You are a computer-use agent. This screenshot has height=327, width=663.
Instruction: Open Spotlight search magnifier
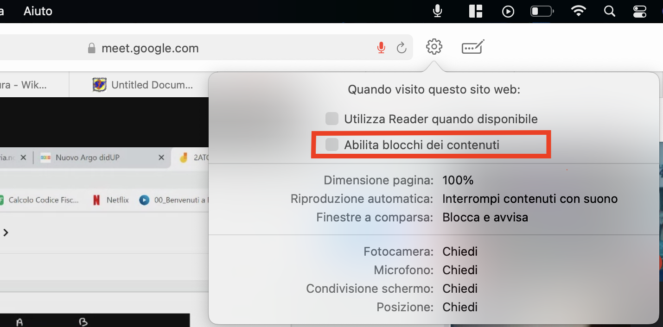coord(610,11)
